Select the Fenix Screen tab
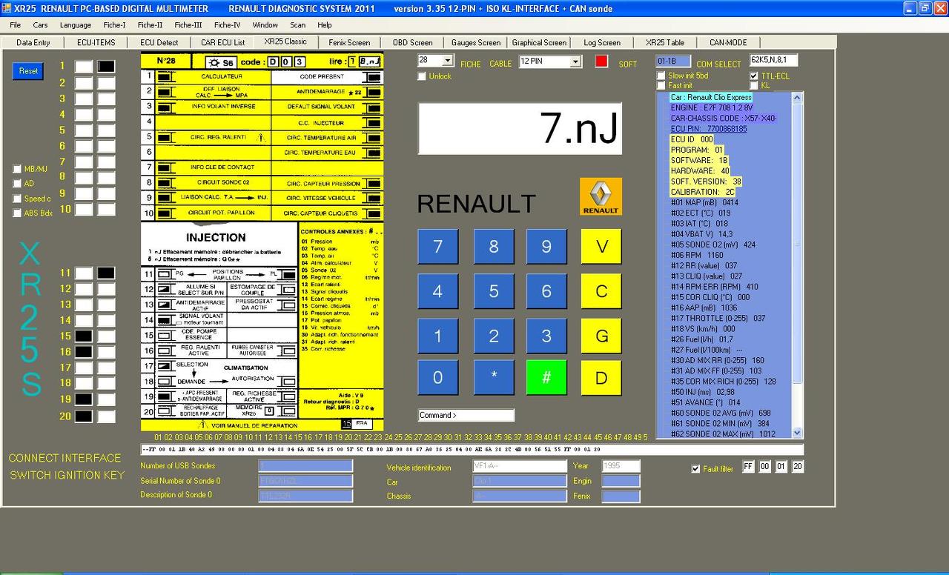The height and width of the screenshot is (575, 949). 349,43
